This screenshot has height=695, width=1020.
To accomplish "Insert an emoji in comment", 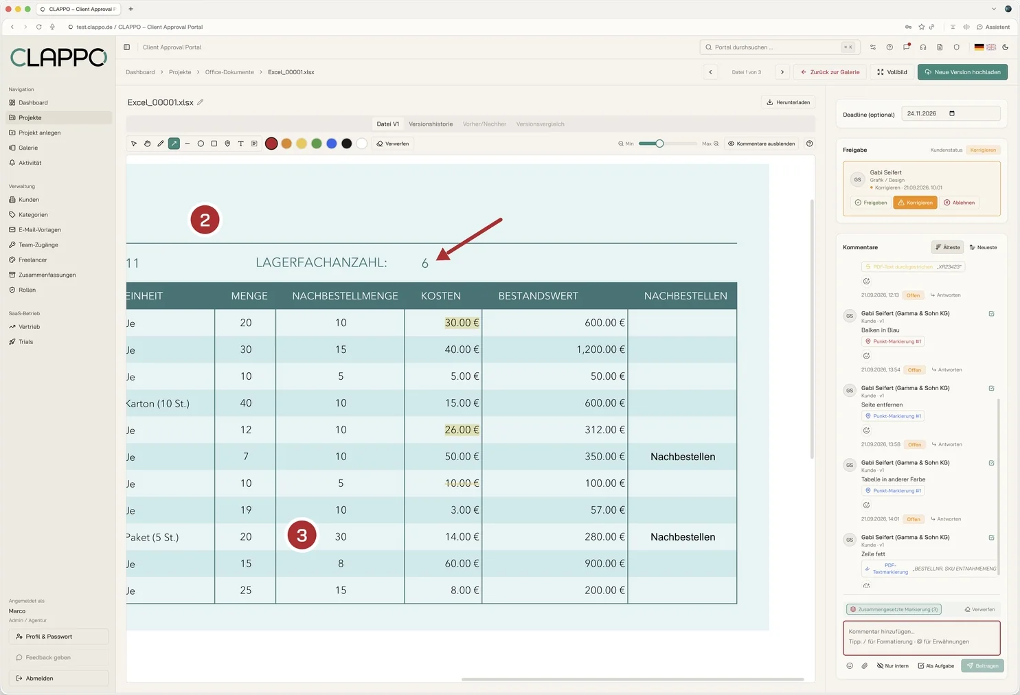I will [850, 665].
